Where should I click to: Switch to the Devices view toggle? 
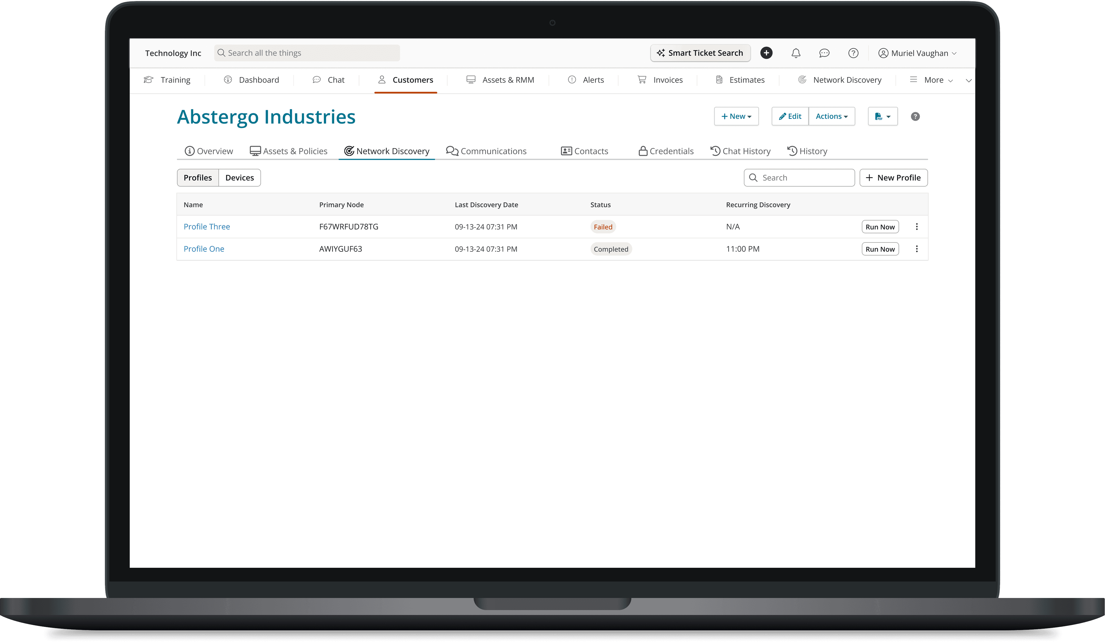[239, 178]
